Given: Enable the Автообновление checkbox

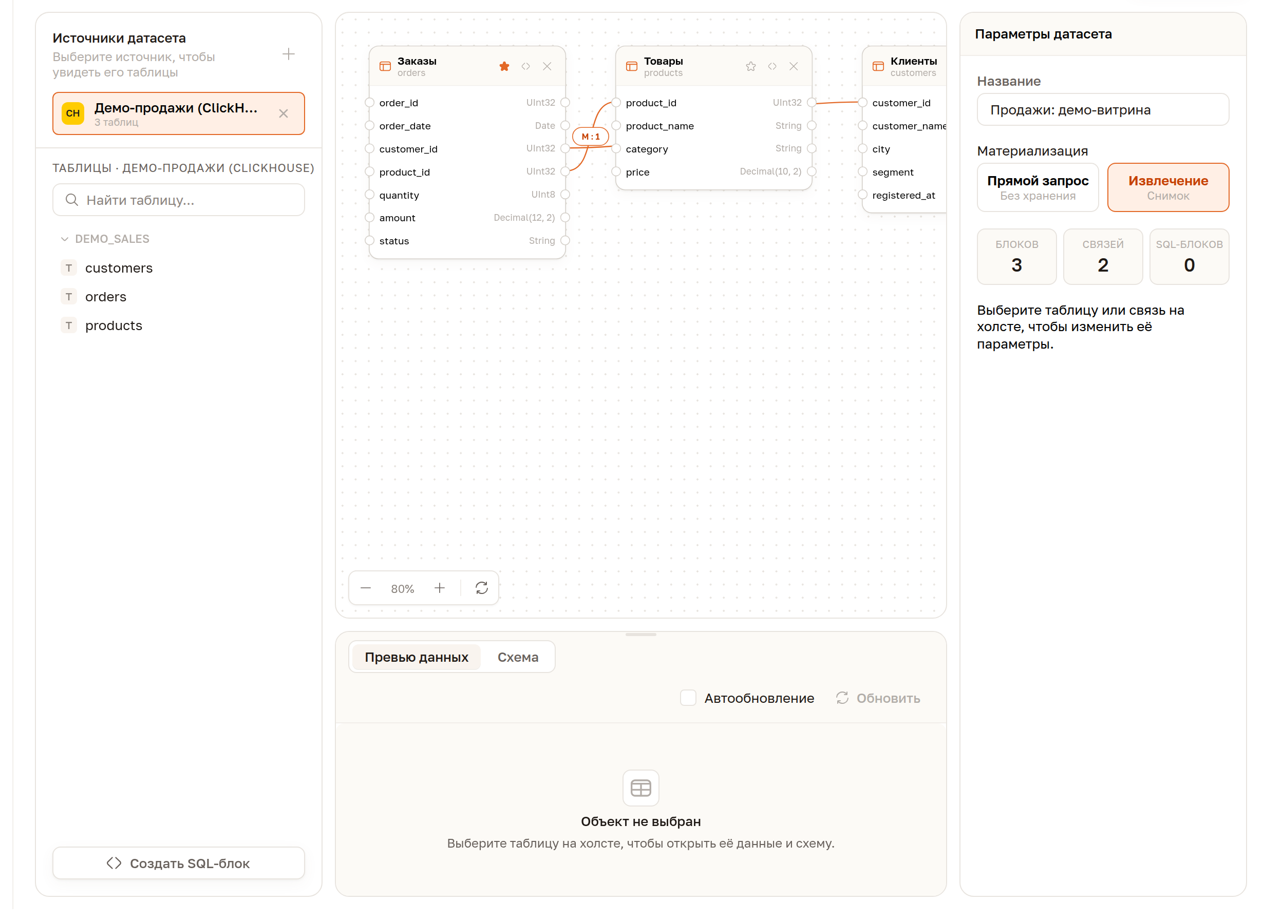Looking at the screenshot, I should click(688, 698).
